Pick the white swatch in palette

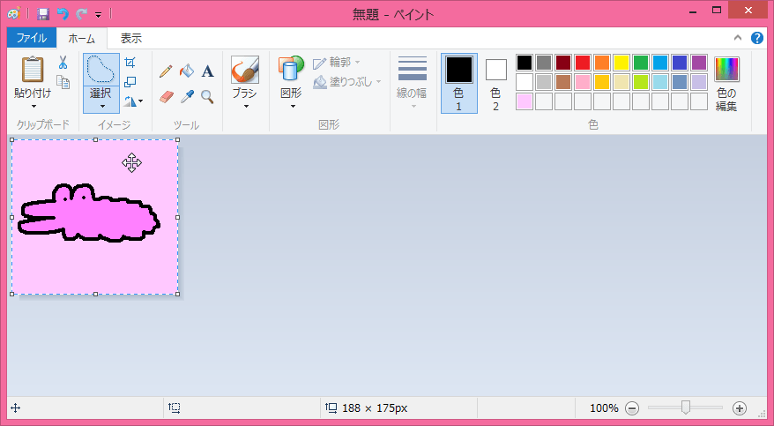525,82
